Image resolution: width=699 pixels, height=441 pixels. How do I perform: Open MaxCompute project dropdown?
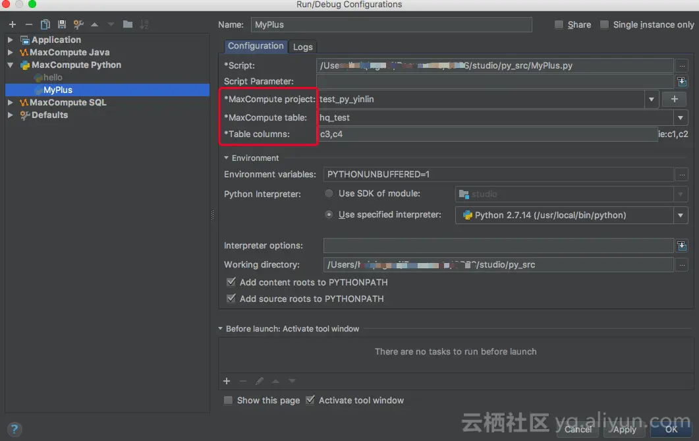pyautogui.click(x=652, y=100)
